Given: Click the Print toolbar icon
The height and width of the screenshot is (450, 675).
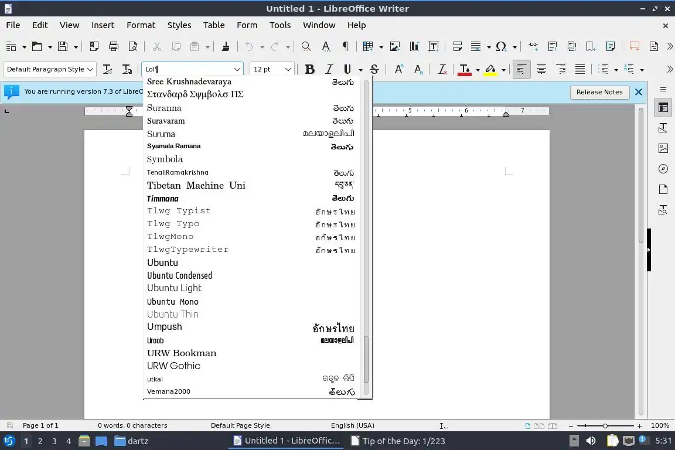Looking at the screenshot, I should point(114,46).
